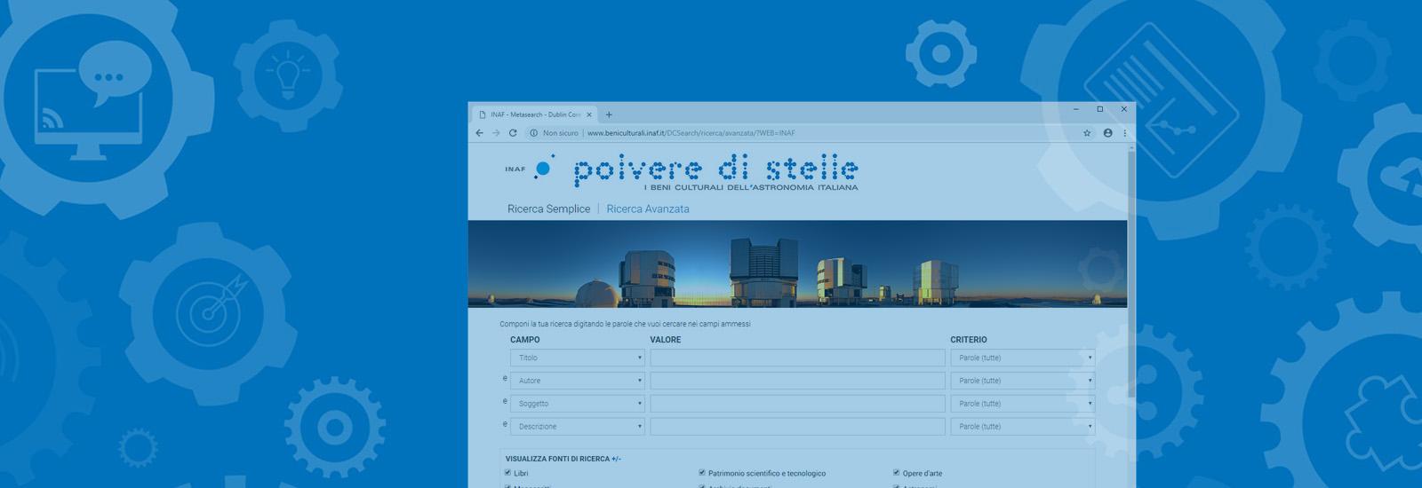Viewport: 1422px width, 488px height.
Task: Open the Autore field dropdown
Action: click(x=578, y=381)
